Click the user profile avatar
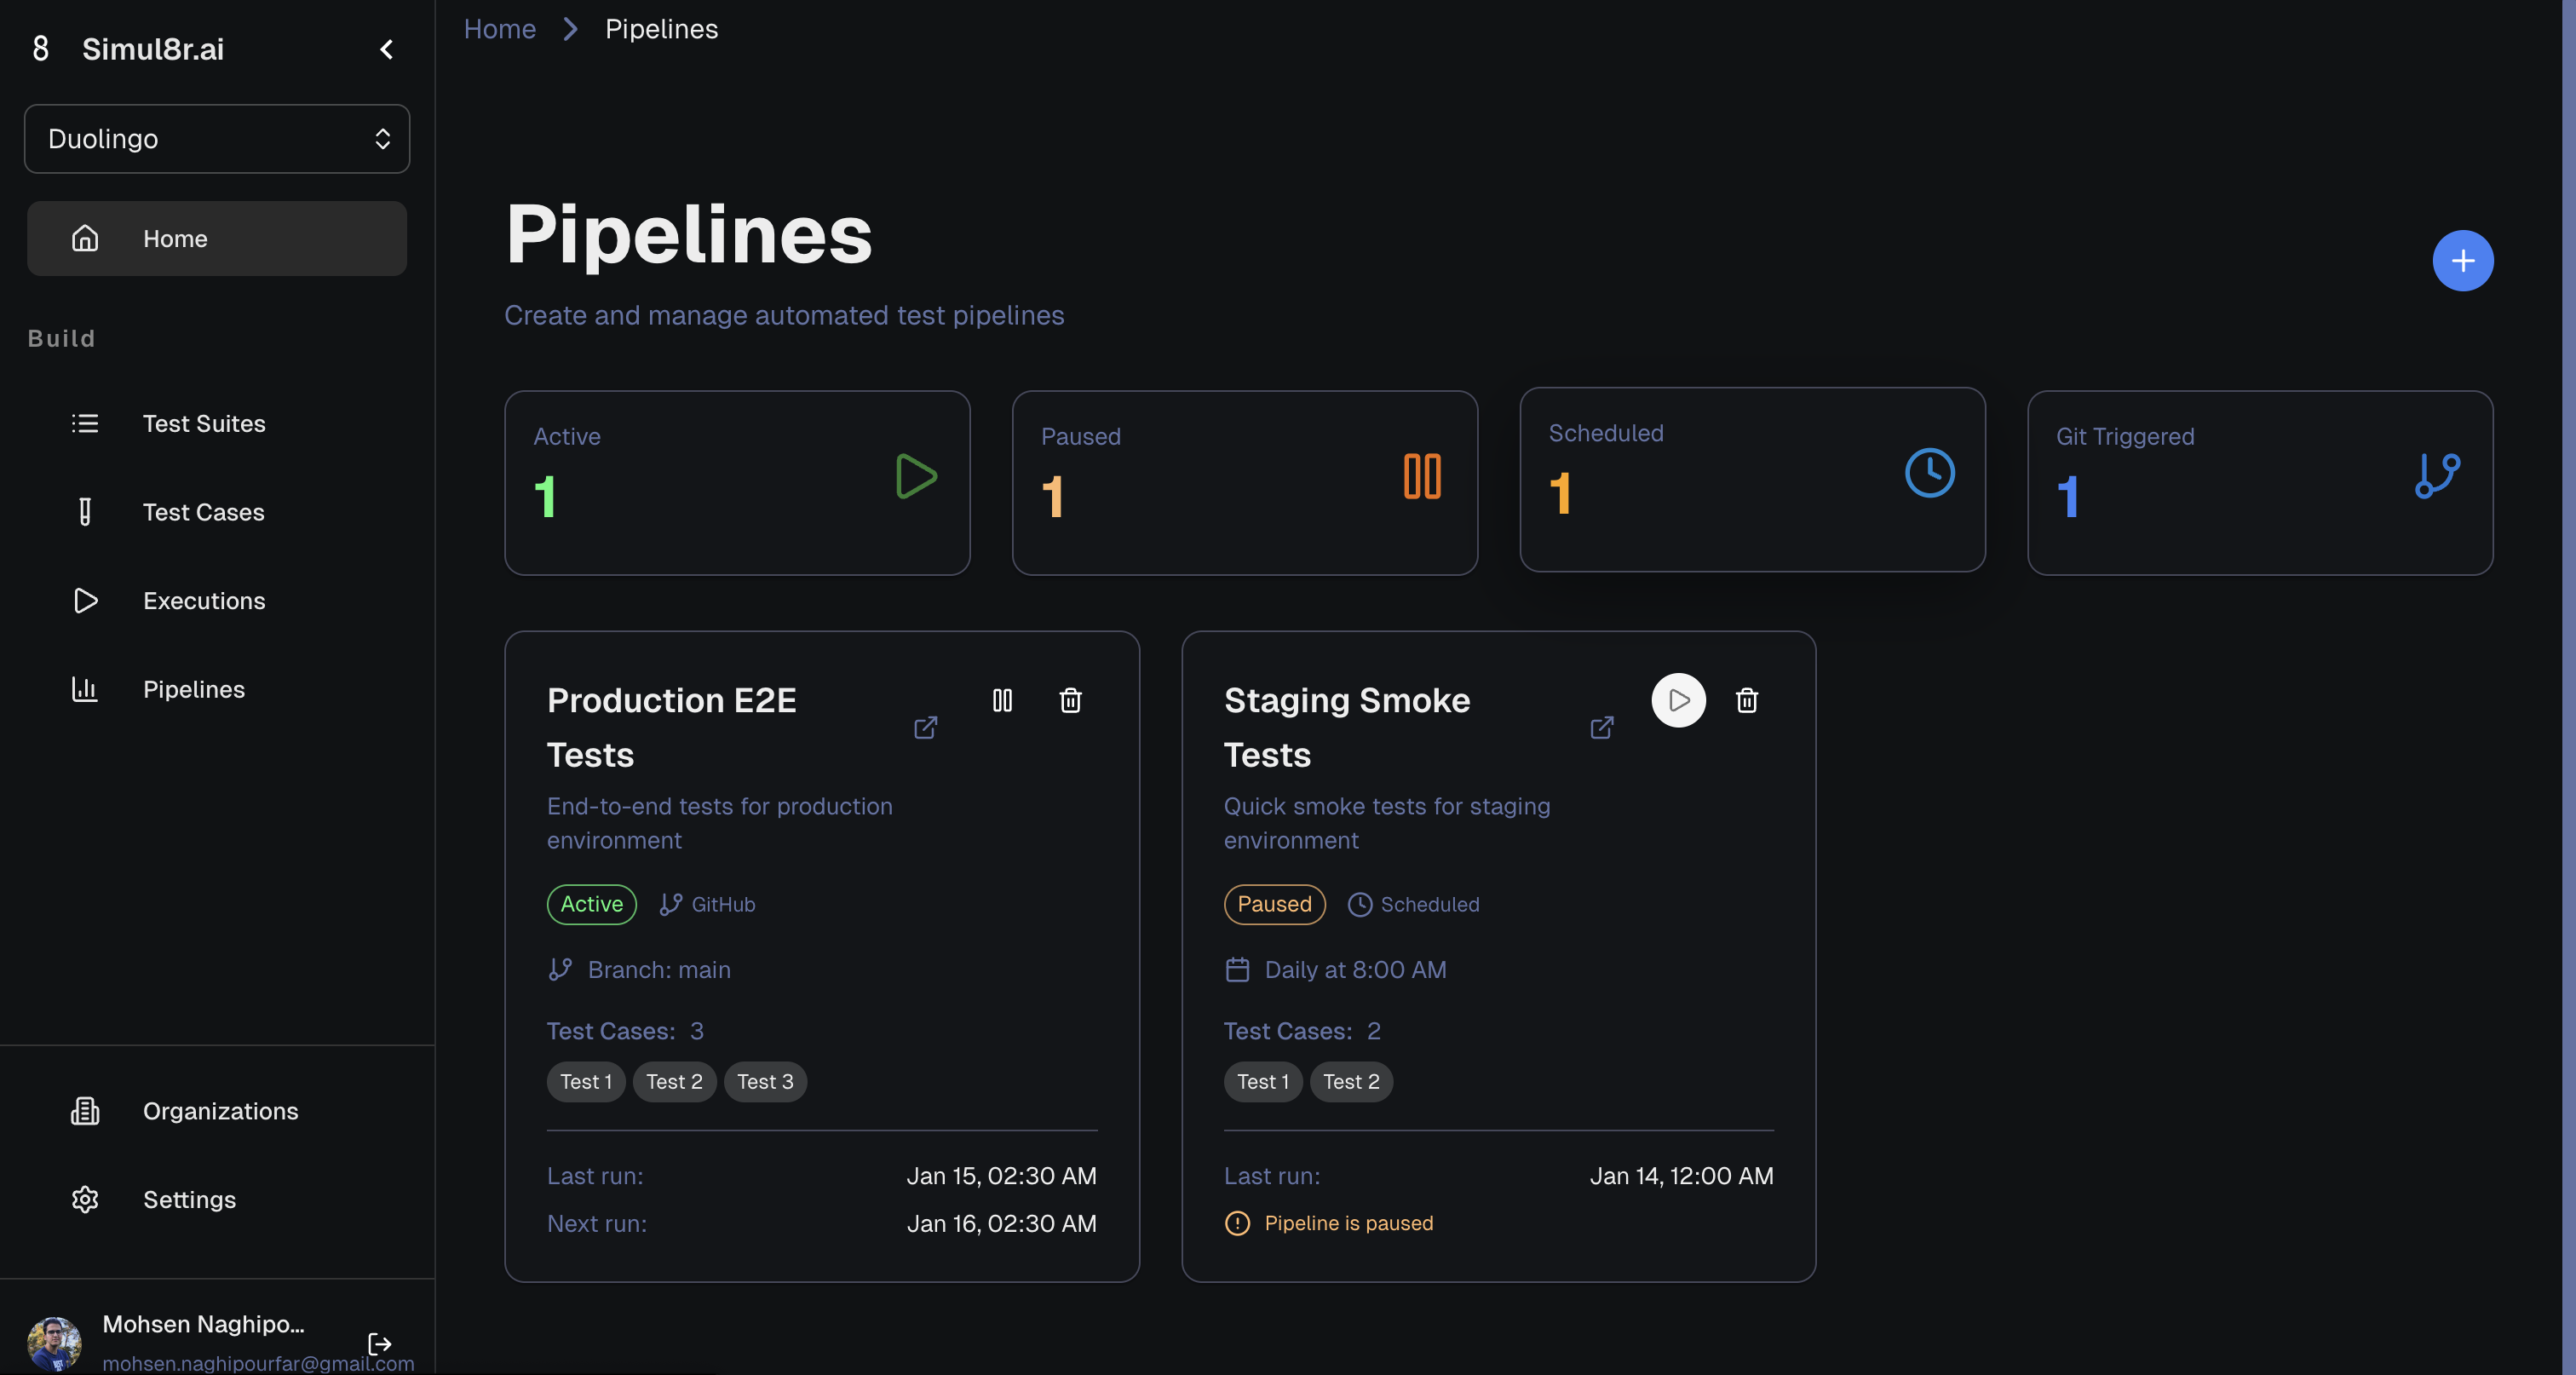The width and height of the screenshot is (2576, 1375). coord(54,1343)
